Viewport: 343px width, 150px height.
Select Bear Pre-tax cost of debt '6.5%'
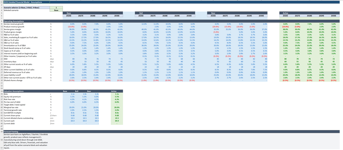pyautogui.click(x=96, y=102)
